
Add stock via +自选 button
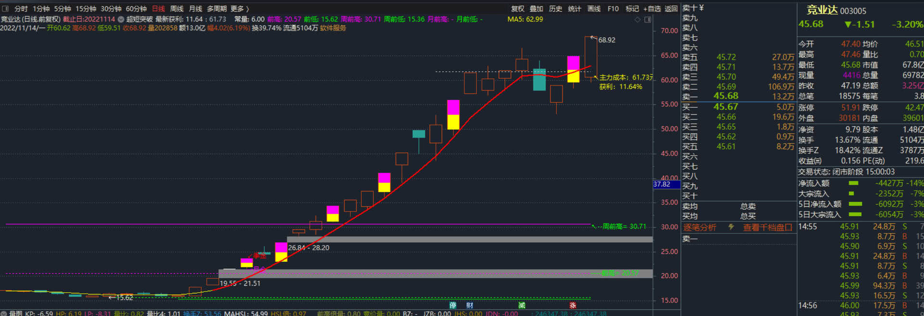pyautogui.click(x=652, y=9)
